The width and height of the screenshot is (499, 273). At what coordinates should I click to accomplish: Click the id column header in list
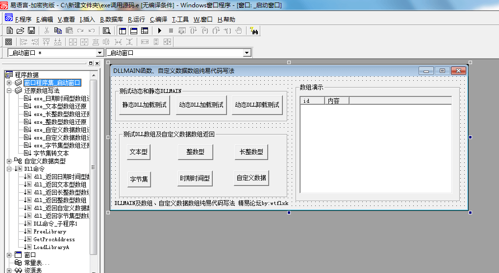313,101
